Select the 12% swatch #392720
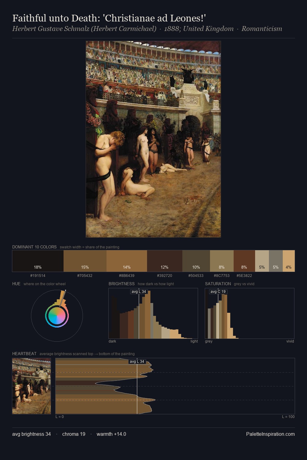This screenshot has height=460, width=307. 165,261
